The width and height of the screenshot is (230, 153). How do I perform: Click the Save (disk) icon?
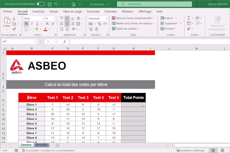(49, 4)
